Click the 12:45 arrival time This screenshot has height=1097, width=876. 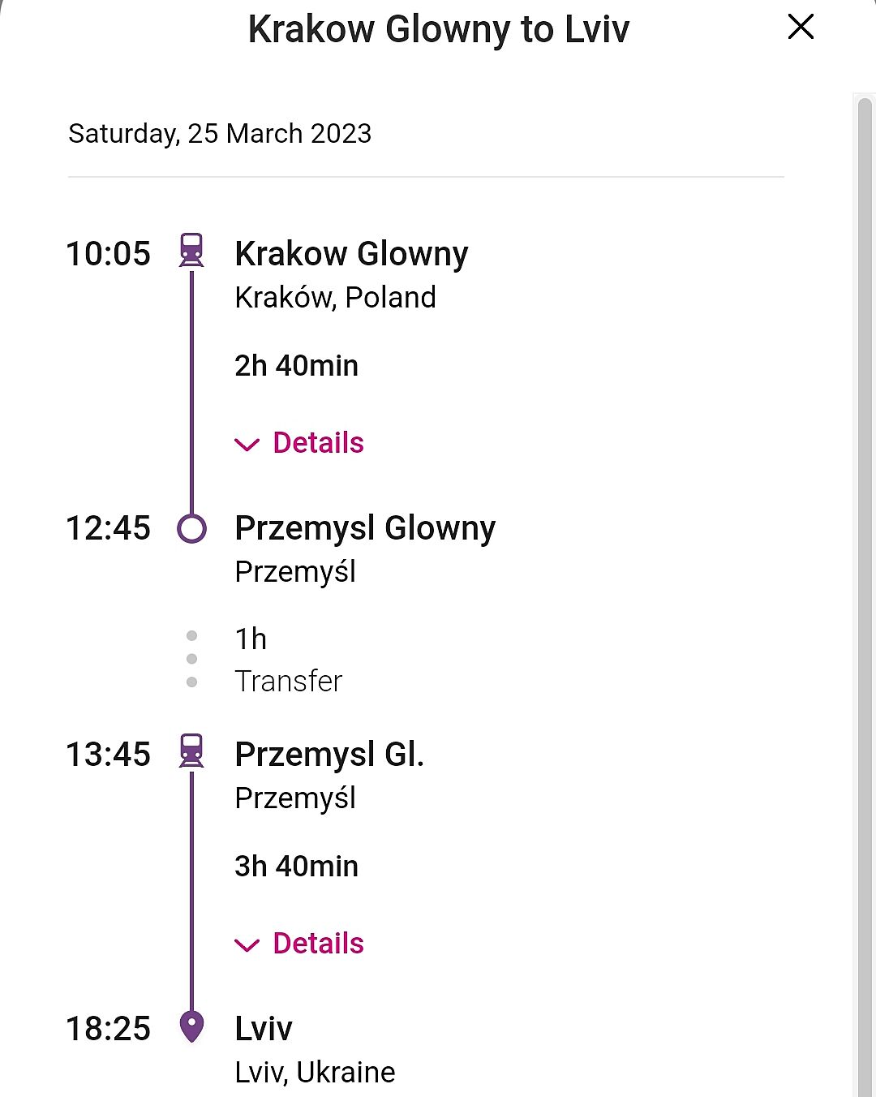click(x=108, y=528)
